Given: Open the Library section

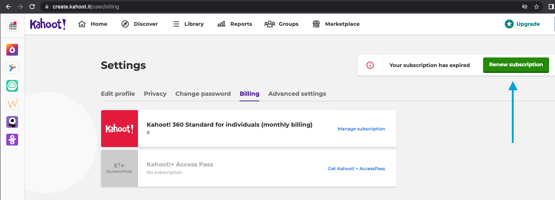Looking at the screenshot, I should click(188, 24).
